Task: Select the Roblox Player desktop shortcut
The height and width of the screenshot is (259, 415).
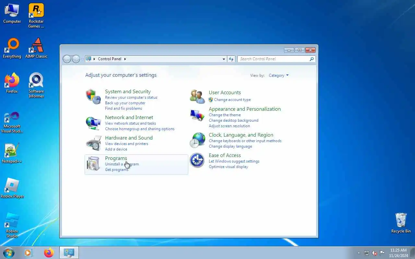Action: [x=12, y=188]
